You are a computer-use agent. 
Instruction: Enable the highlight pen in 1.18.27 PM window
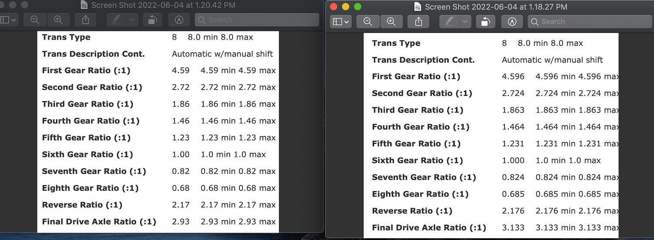tap(449, 21)
